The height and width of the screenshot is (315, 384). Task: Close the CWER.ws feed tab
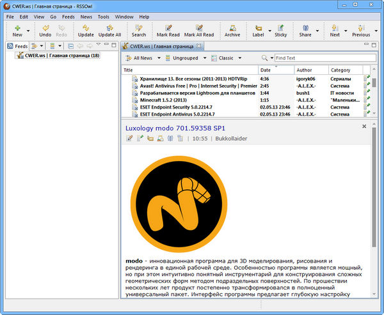pos(198,46)
